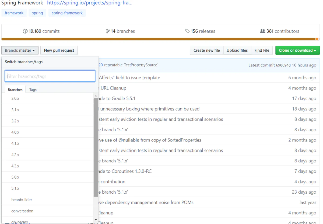Select the beanbuilder branch
Viewport: 323px width, 224px height.
point(47,200)
